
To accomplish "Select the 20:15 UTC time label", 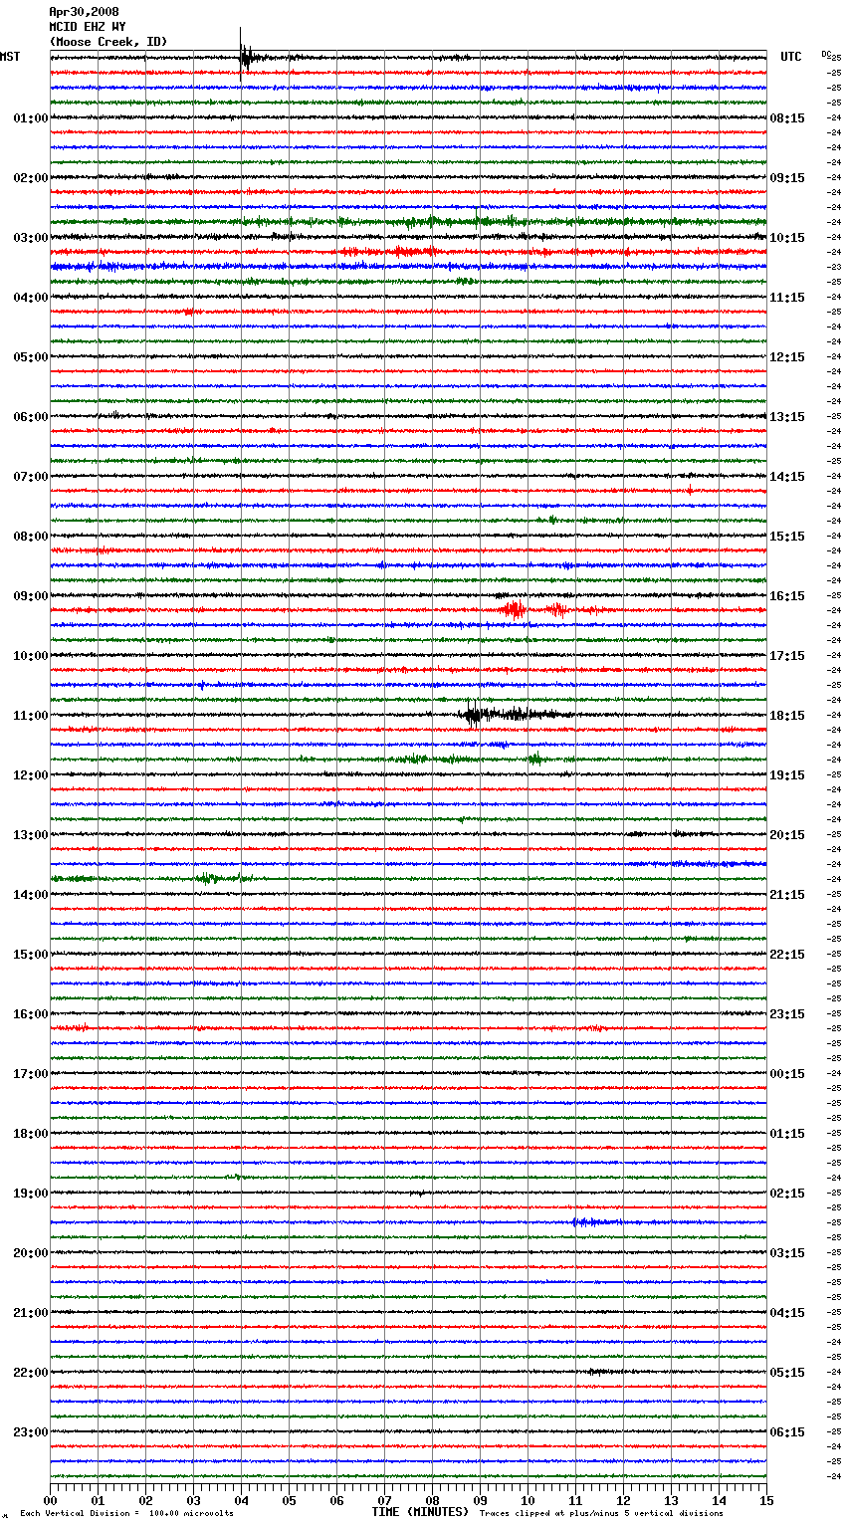I will pos(787,835).
